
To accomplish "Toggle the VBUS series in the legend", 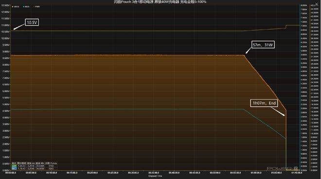I will coord(16,7).
